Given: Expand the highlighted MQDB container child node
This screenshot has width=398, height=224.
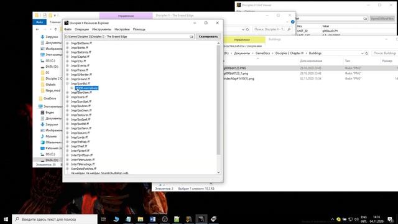Looking at the screenshot, I should pos(72,88).
